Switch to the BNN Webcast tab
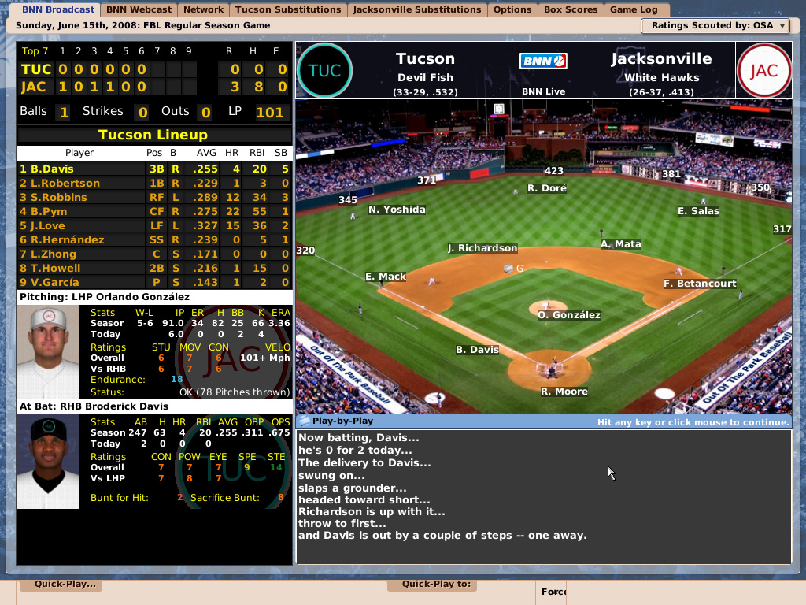Screen dimensions: 806x605 [x=139, y=9]
